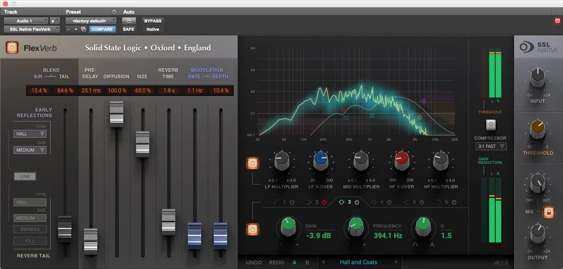The height and width of the screenshot is (269, 563).
Task: Click the blue LF X-Over knob
Action: coord(321,160)
